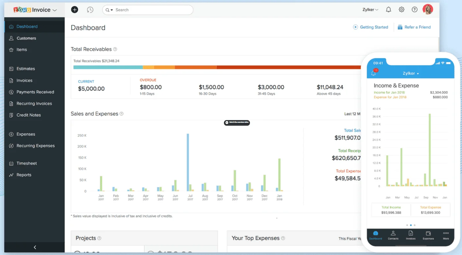Open Invoices in the sidebar
462x255 pixels.
pos(34,81)
